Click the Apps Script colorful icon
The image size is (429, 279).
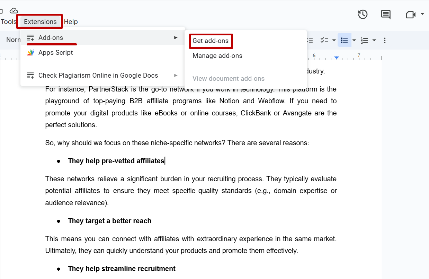click(30, 53)
